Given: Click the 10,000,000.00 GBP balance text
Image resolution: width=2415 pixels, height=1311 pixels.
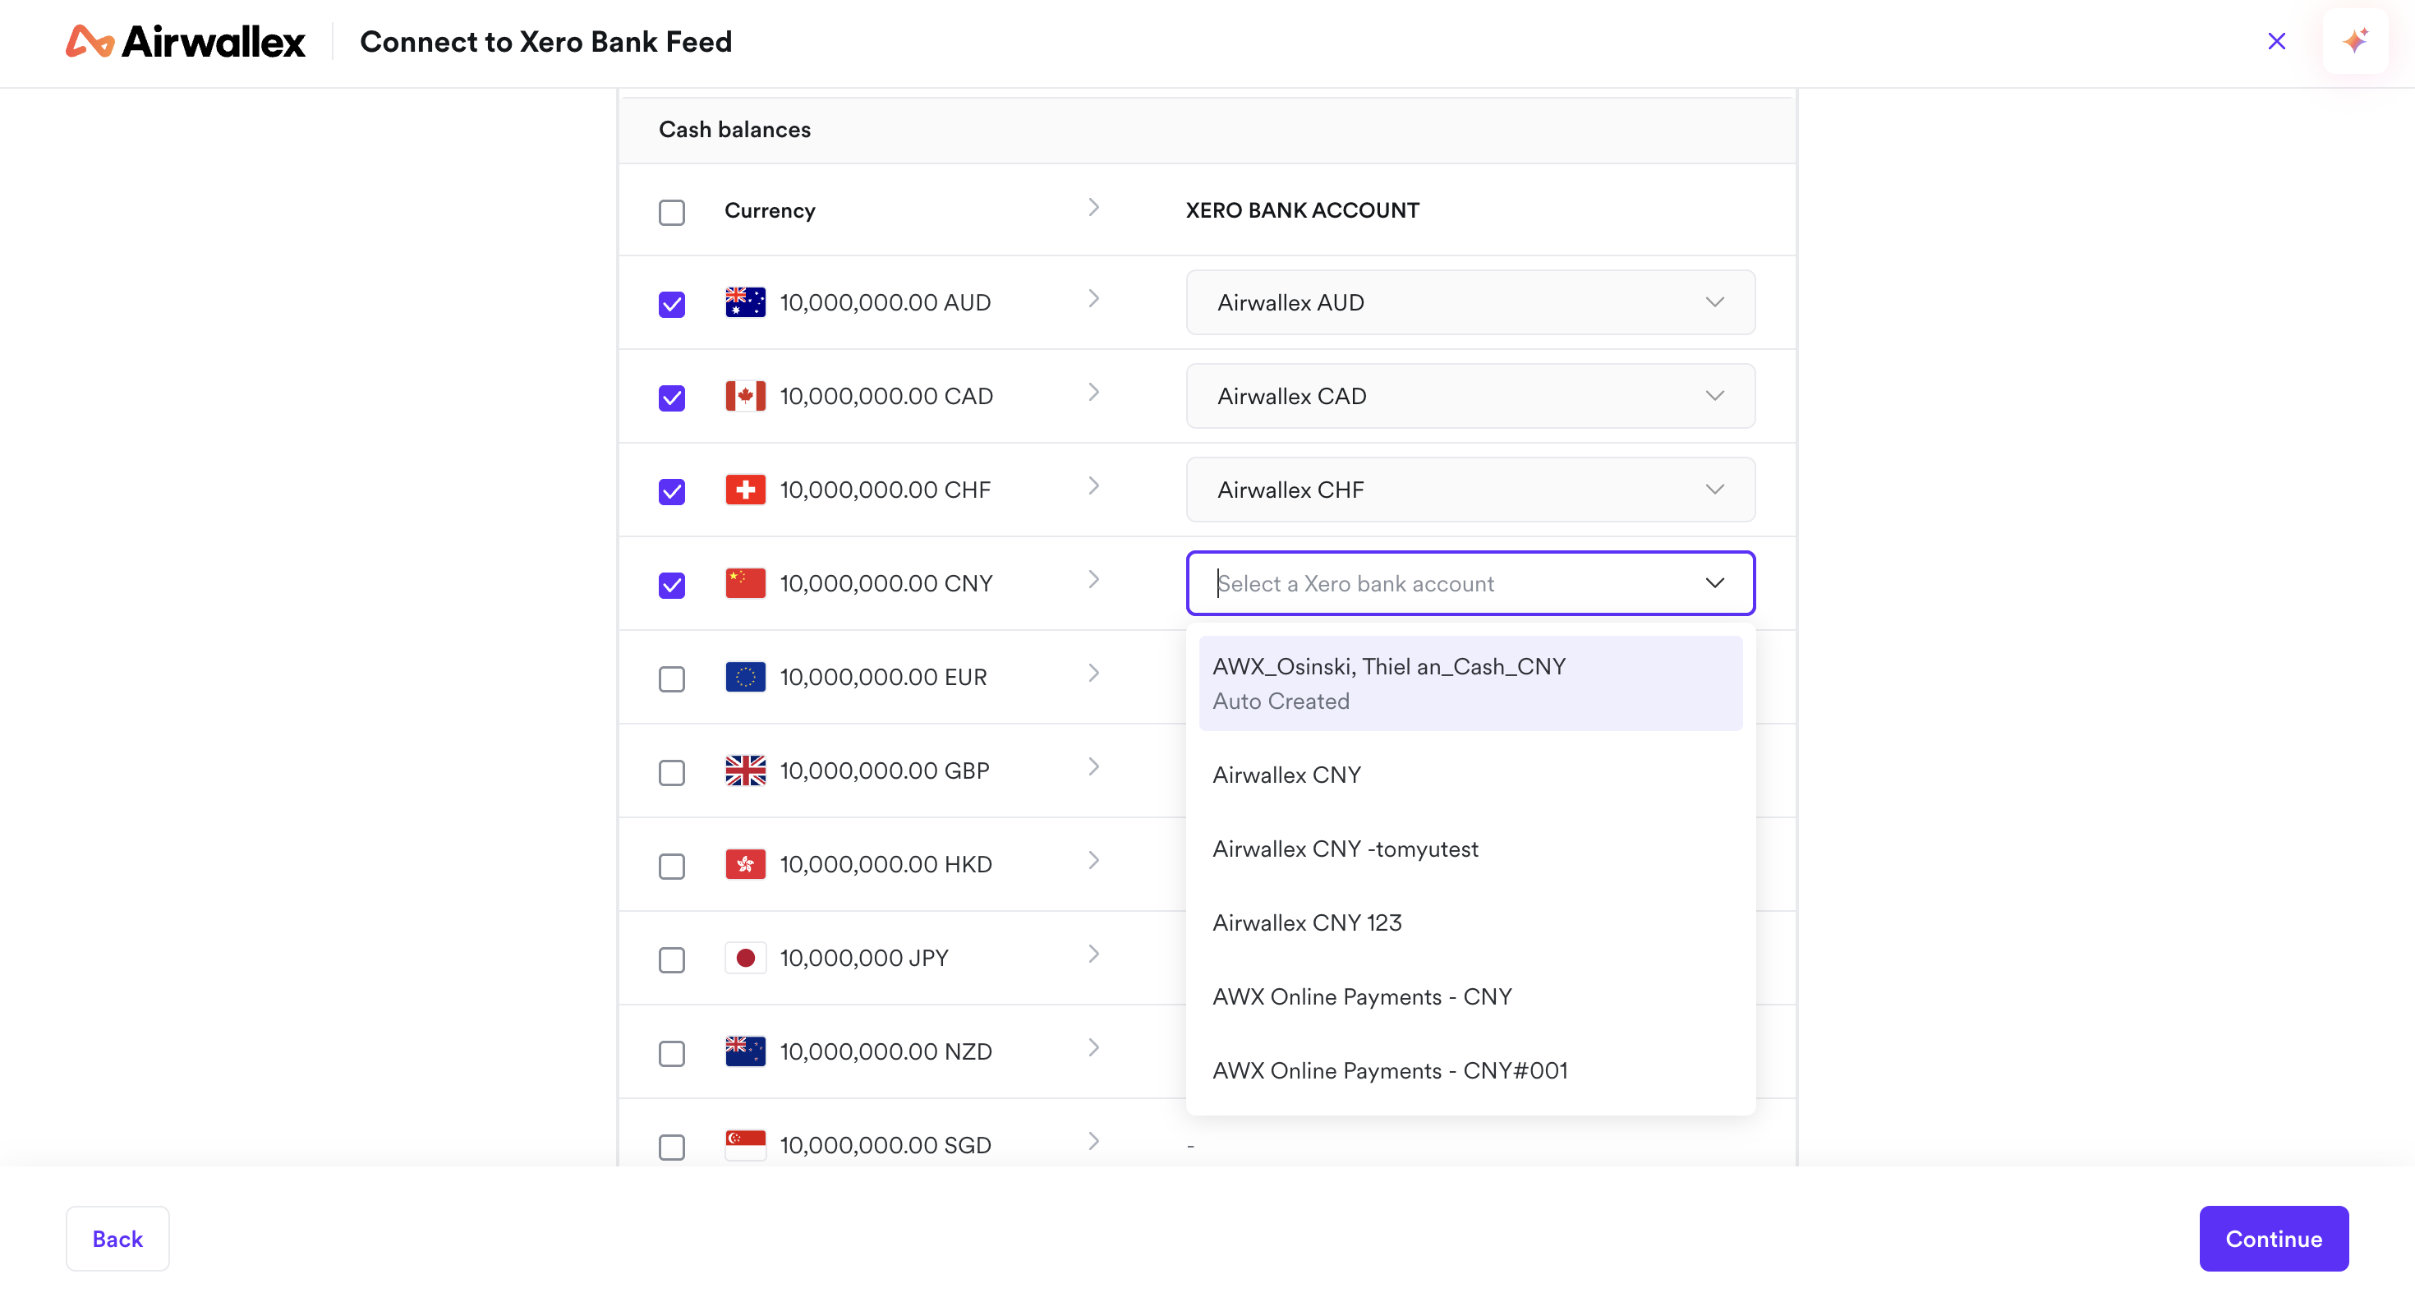Looking at the screenshot, I should click(884, 772).
